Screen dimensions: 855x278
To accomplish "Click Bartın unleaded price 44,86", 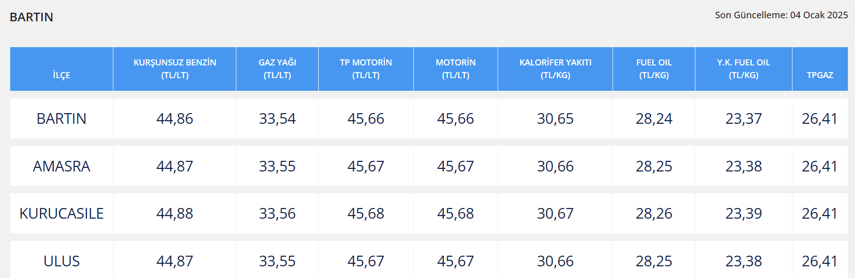I will click(175, 119).
